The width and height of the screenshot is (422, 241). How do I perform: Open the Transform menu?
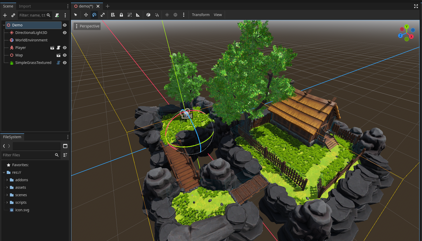coord(201,15)
